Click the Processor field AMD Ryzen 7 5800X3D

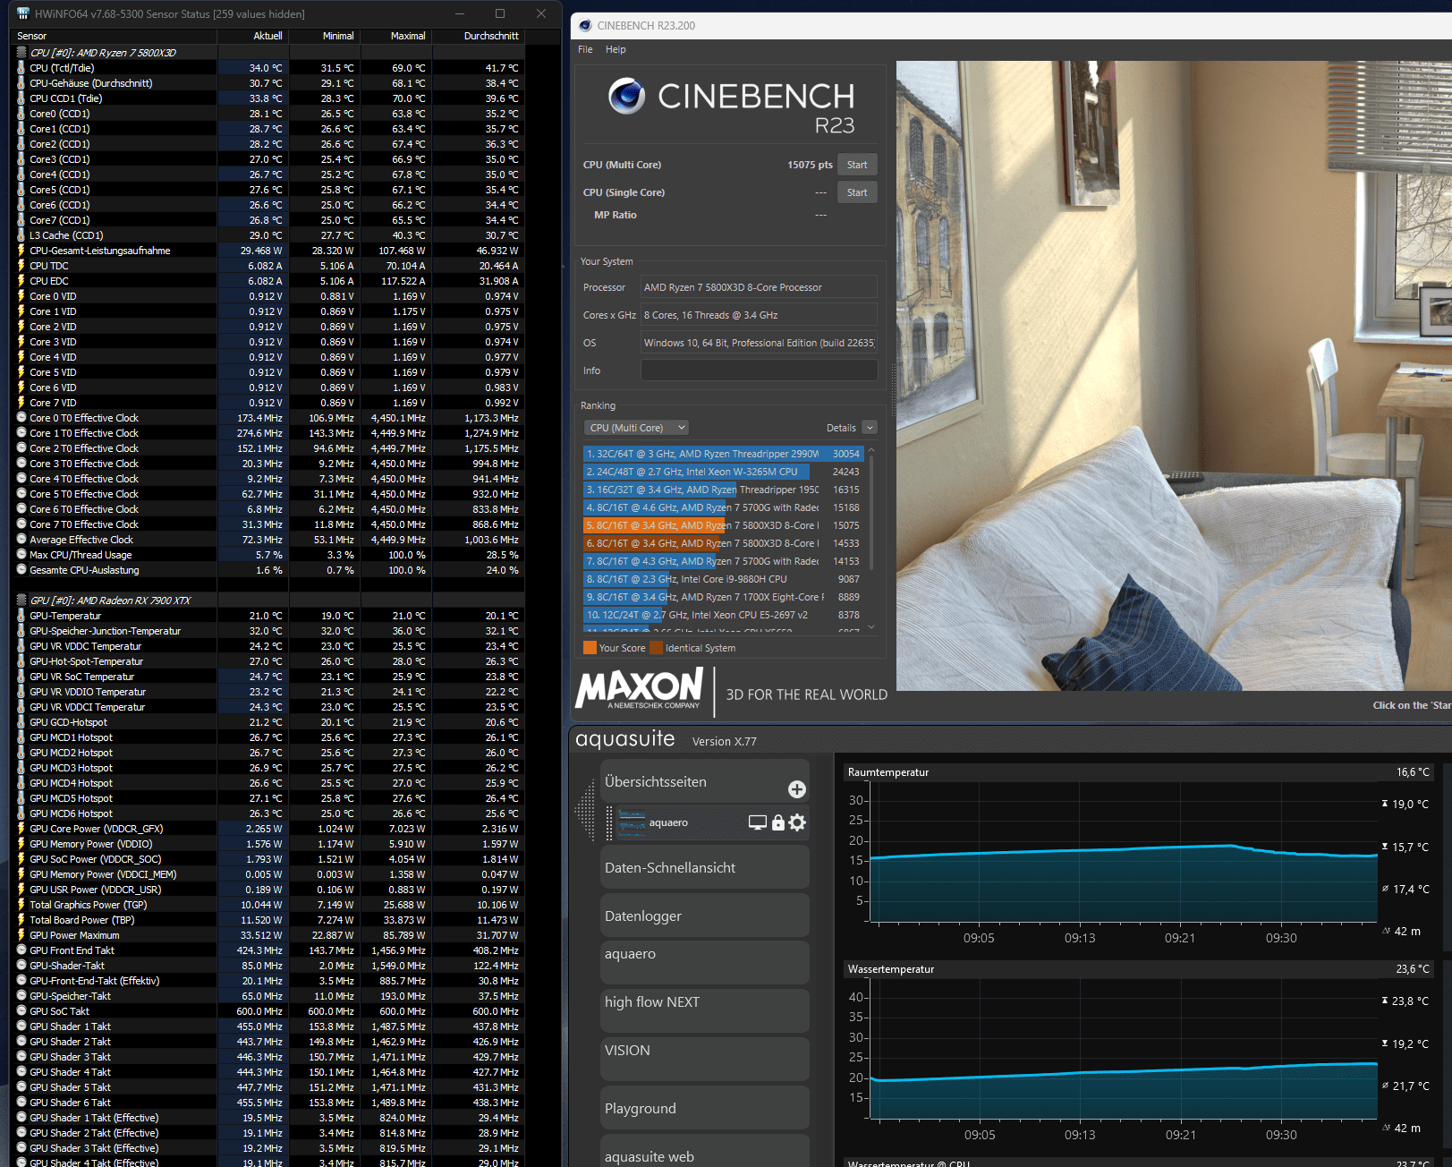click(x=759, y=287)
